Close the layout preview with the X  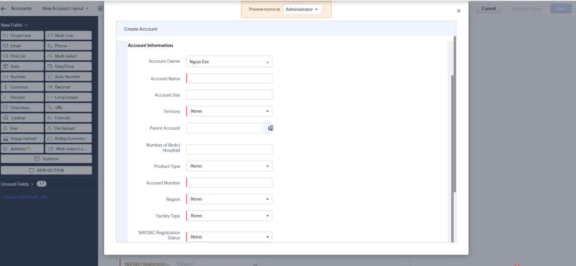(x=458, y=11)
